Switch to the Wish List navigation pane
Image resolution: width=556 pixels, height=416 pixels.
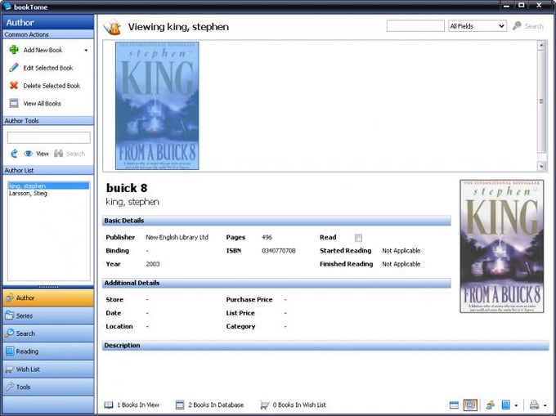[x=48, y=369]
